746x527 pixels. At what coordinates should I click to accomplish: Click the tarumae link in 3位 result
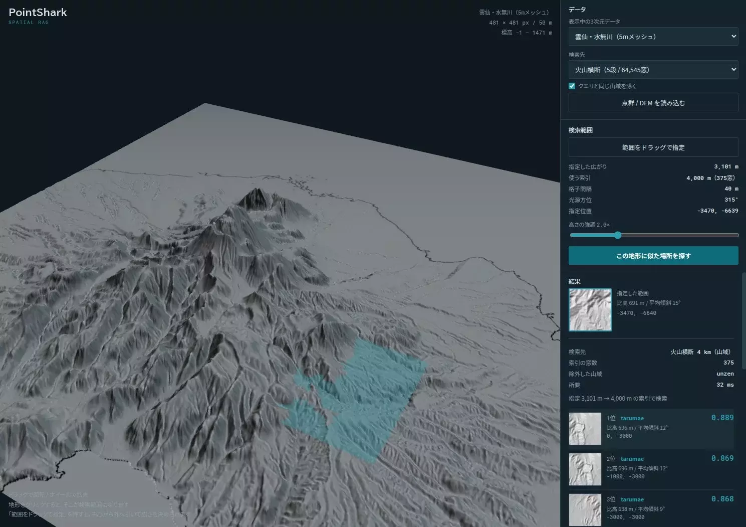(632, 499)
